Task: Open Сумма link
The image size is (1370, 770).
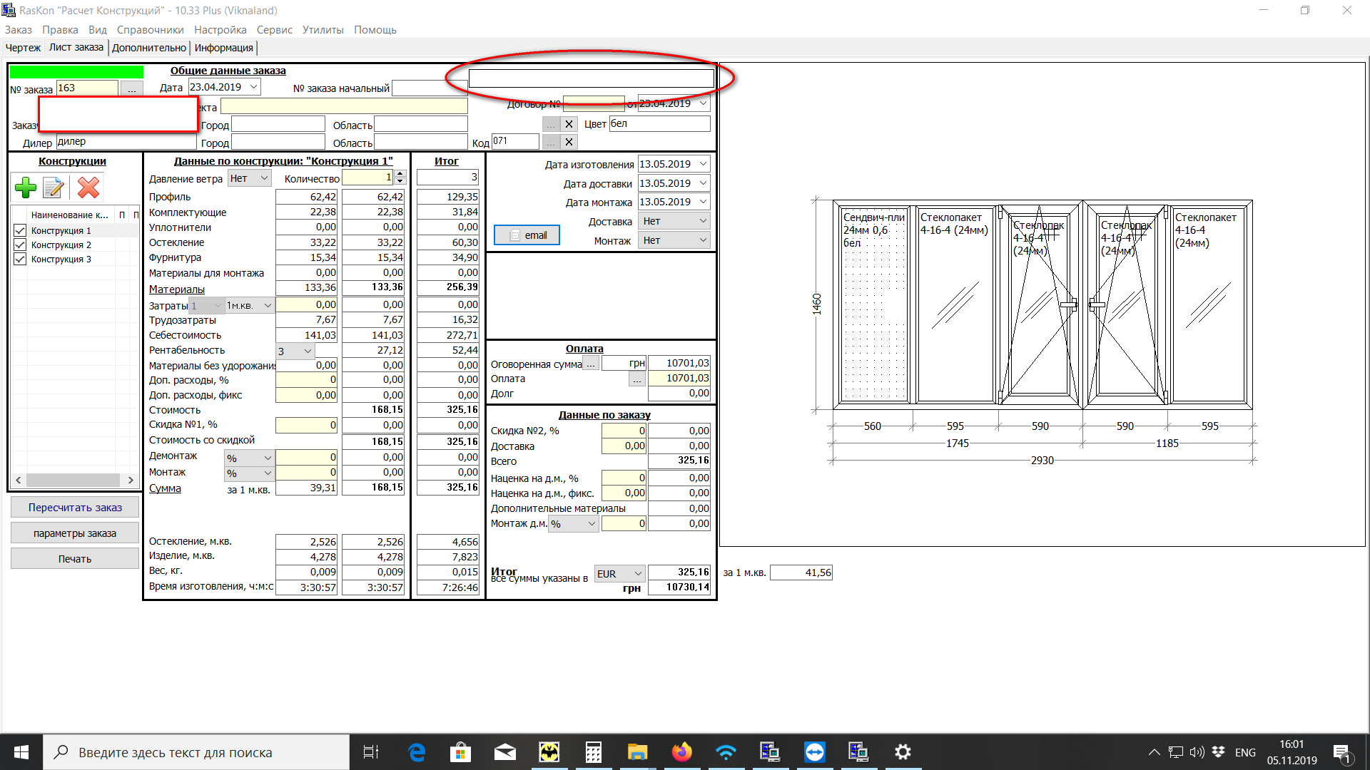Action: [165, 488]
